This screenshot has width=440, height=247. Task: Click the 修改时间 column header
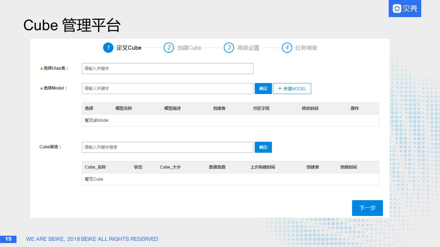[x=310, y=108]
